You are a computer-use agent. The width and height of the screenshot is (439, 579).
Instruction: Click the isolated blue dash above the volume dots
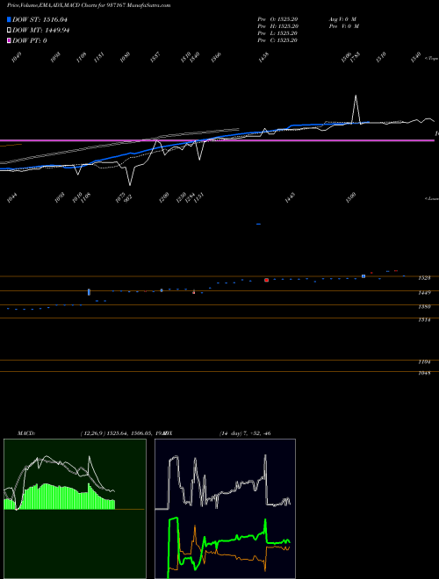click(x=258, y=224)
